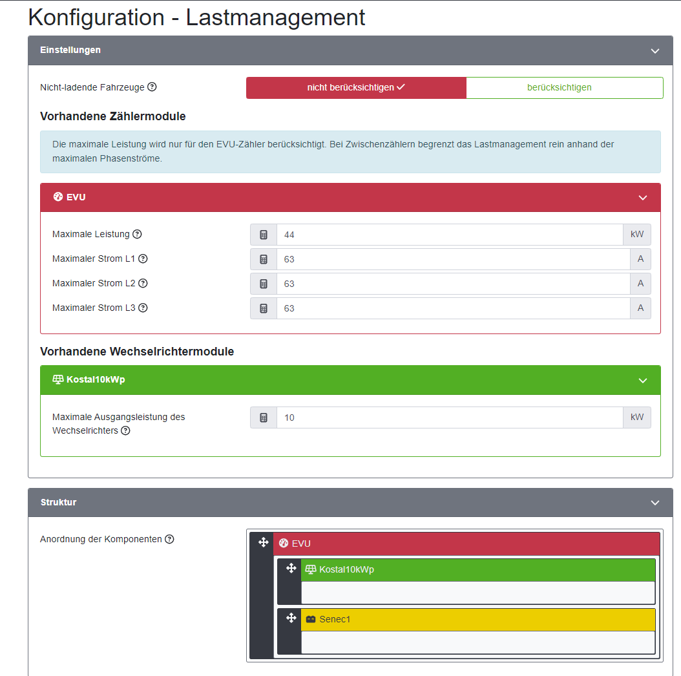Click calculator icon for Maximaler Strom L2

coord(264,284)
